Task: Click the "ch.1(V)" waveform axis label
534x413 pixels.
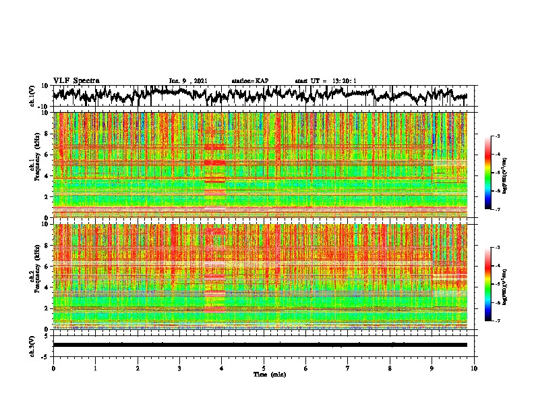Action: click(32, 96)
